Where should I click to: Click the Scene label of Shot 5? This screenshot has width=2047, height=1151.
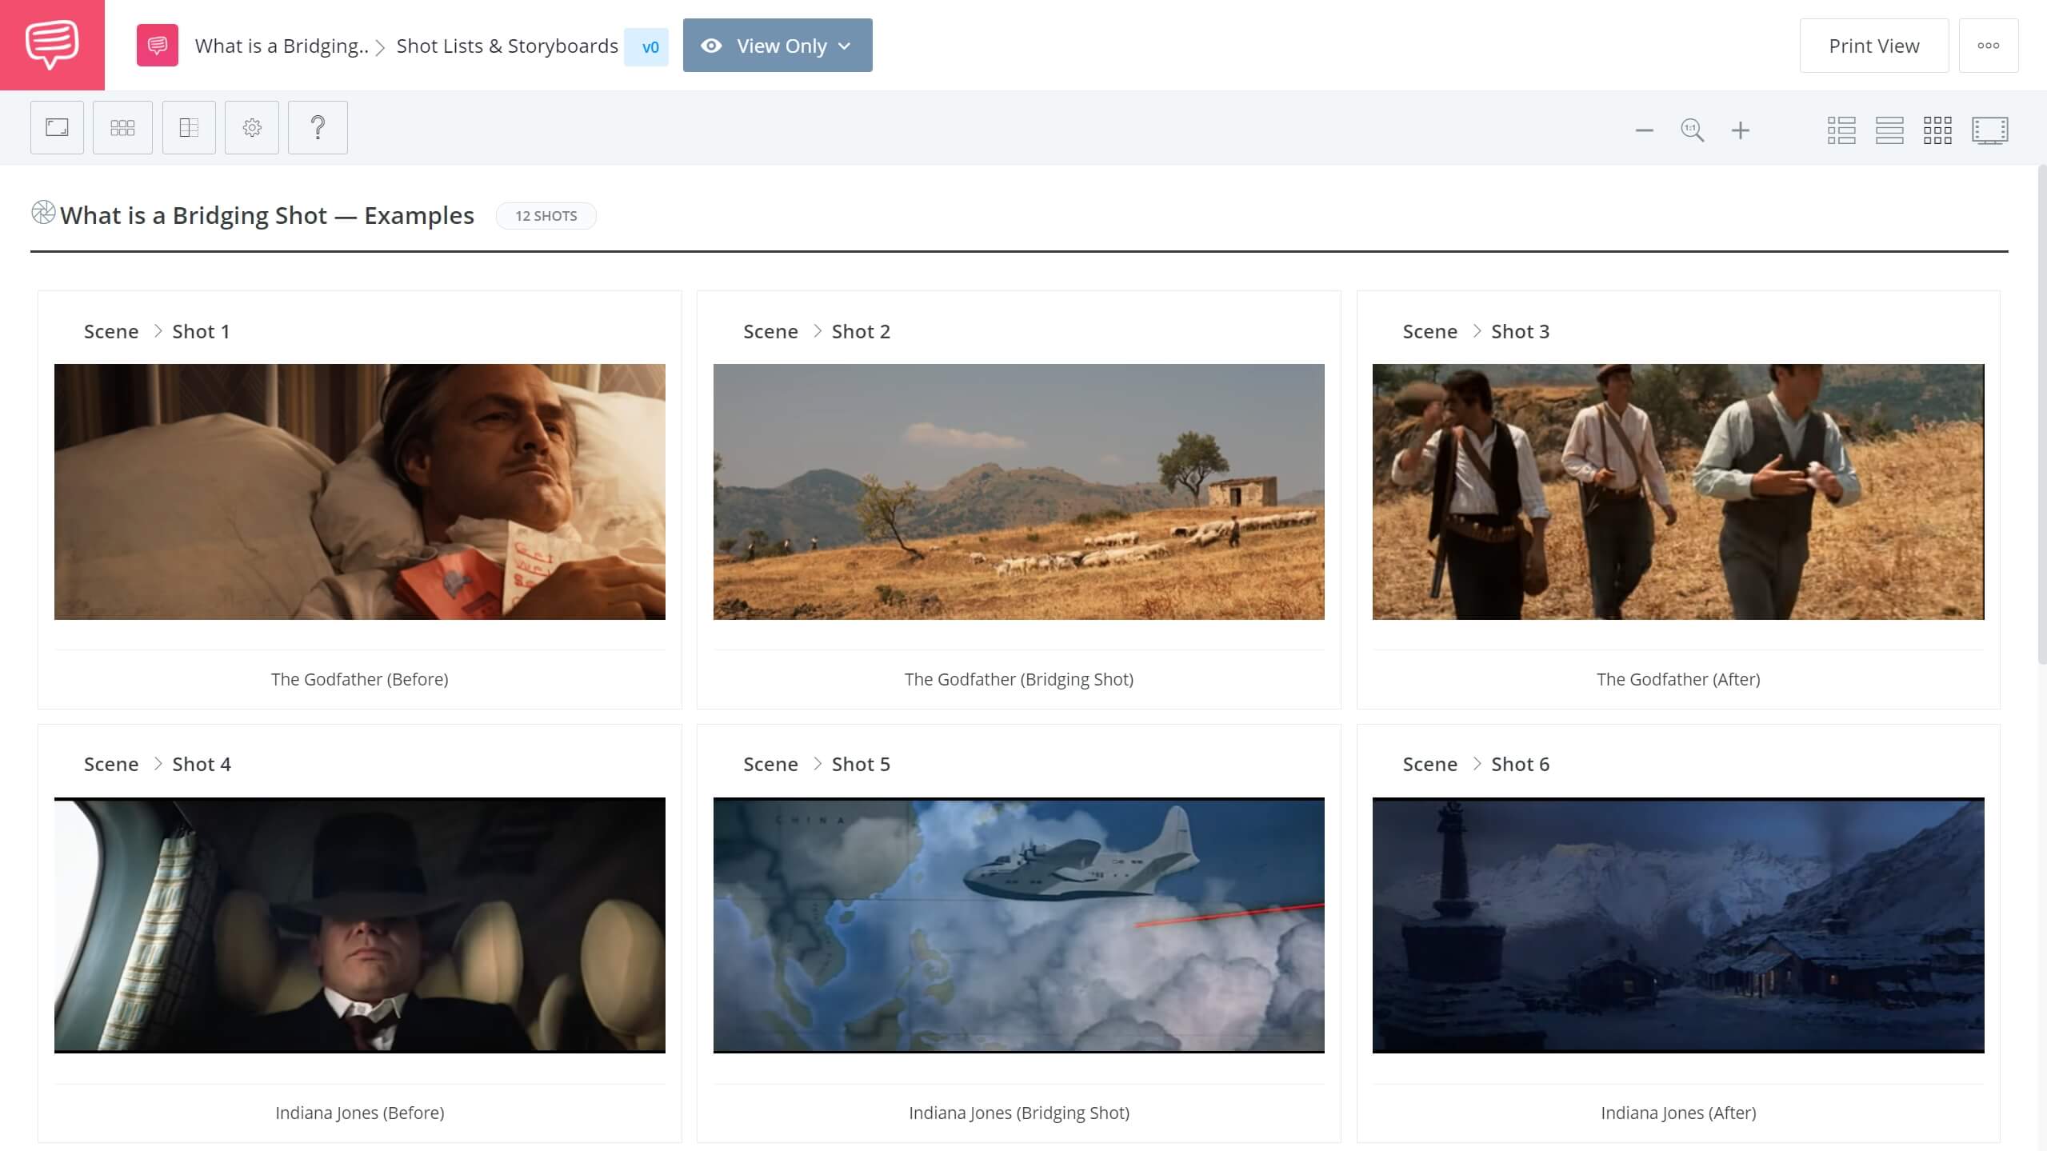770,764
